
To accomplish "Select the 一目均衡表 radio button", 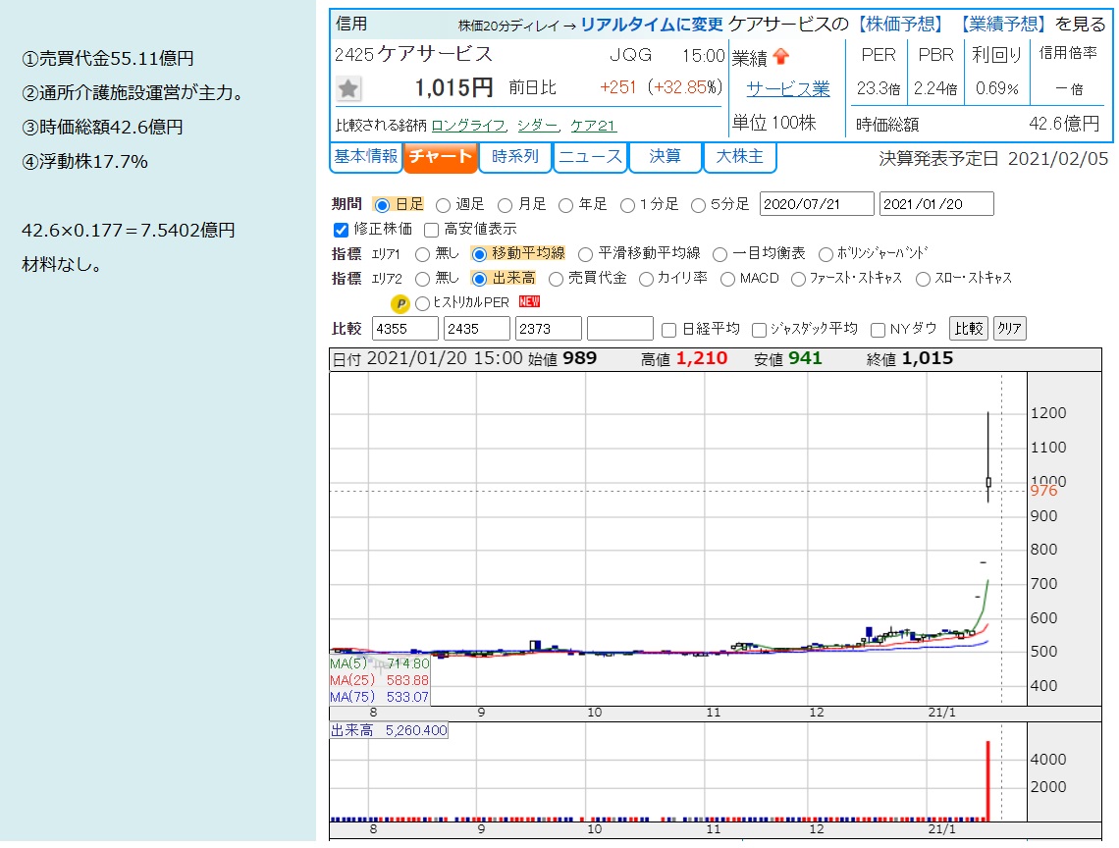I will tap(720, 254).
